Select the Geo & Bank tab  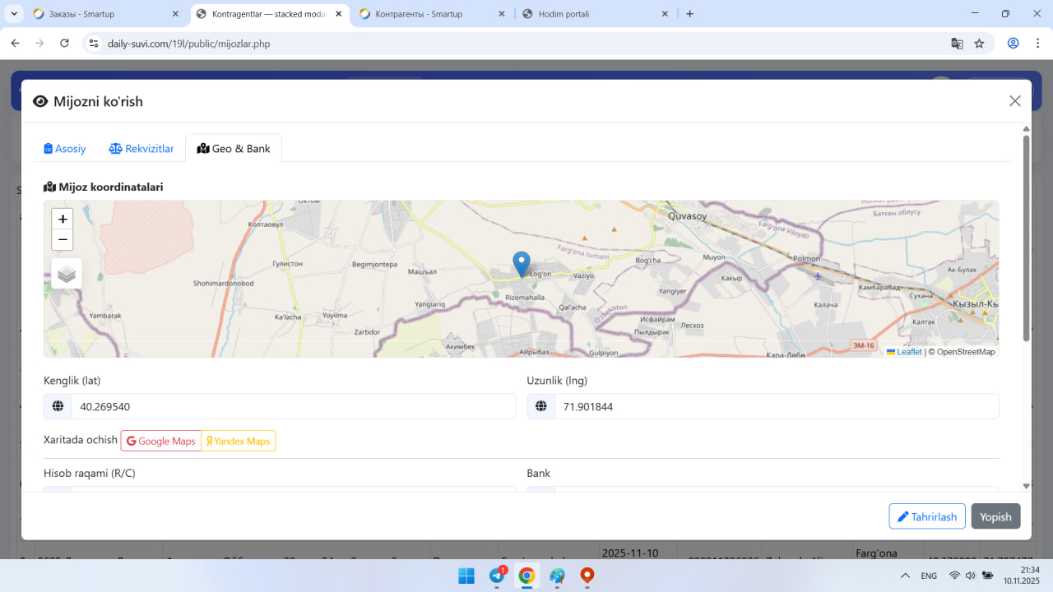click(234, 149)
